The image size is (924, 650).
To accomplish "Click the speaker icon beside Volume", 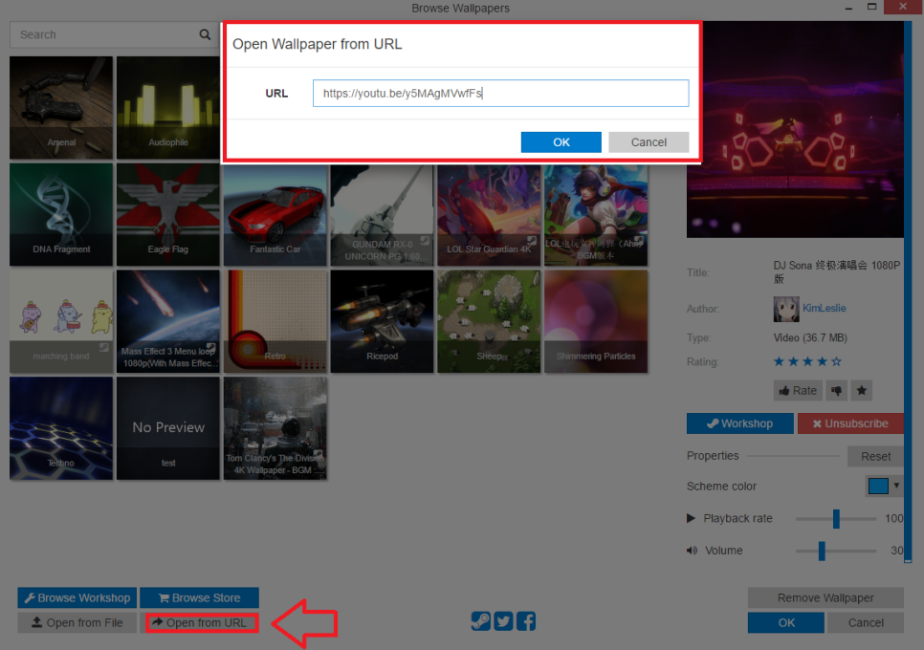I will (692, 551).
